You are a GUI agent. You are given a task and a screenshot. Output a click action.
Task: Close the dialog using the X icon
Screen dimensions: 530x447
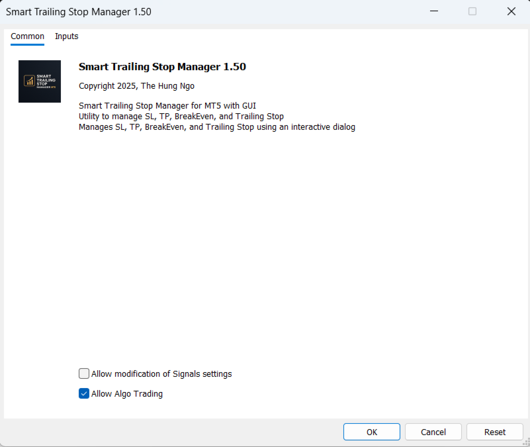[511, 11]
